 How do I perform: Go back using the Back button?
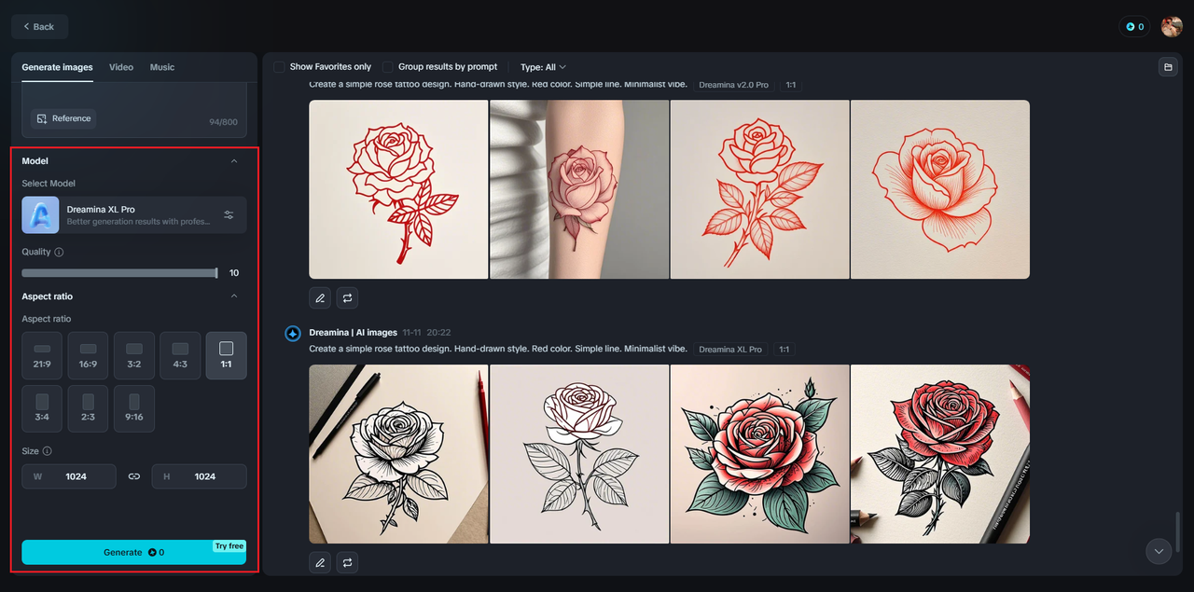(39, 27)
